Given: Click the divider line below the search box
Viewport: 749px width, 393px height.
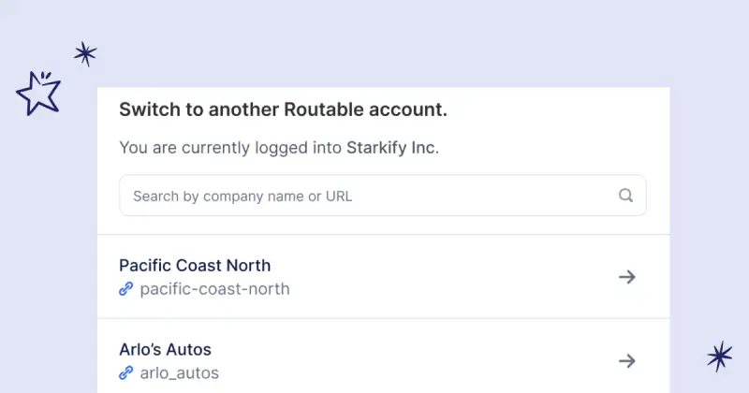Looking at the screenshot, I should coord(383,234).
